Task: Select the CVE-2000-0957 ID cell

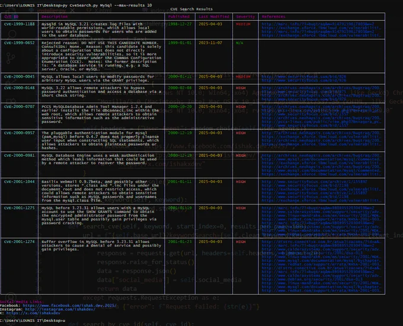Action: point(20,133)
